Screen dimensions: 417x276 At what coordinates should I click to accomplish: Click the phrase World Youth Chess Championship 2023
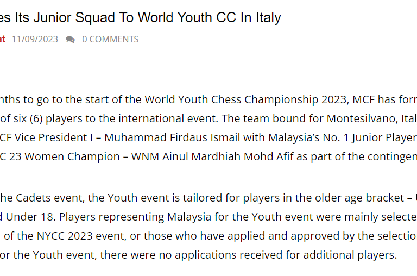(246, 99)
